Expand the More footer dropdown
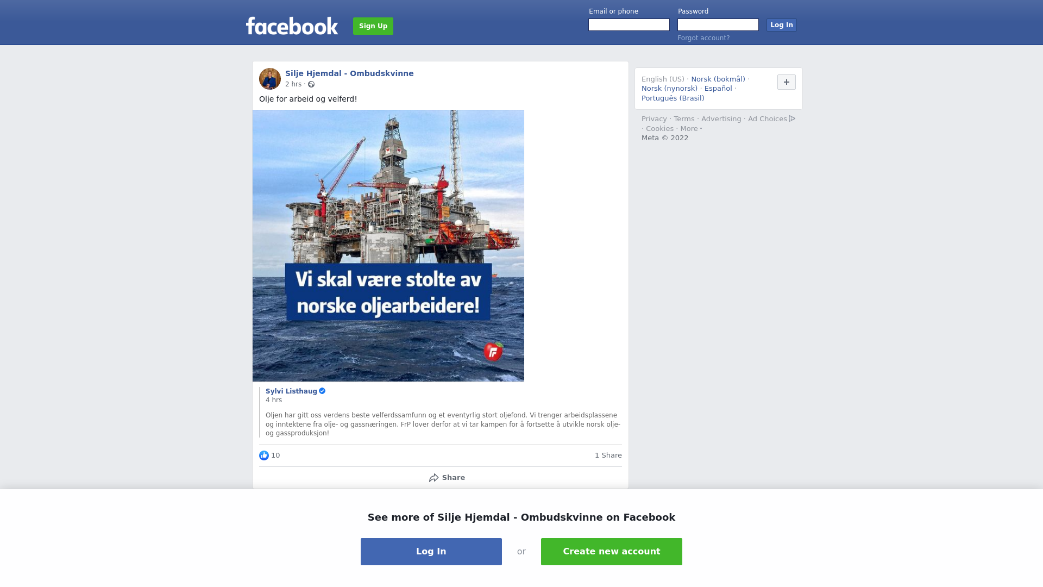 (692, 129)
